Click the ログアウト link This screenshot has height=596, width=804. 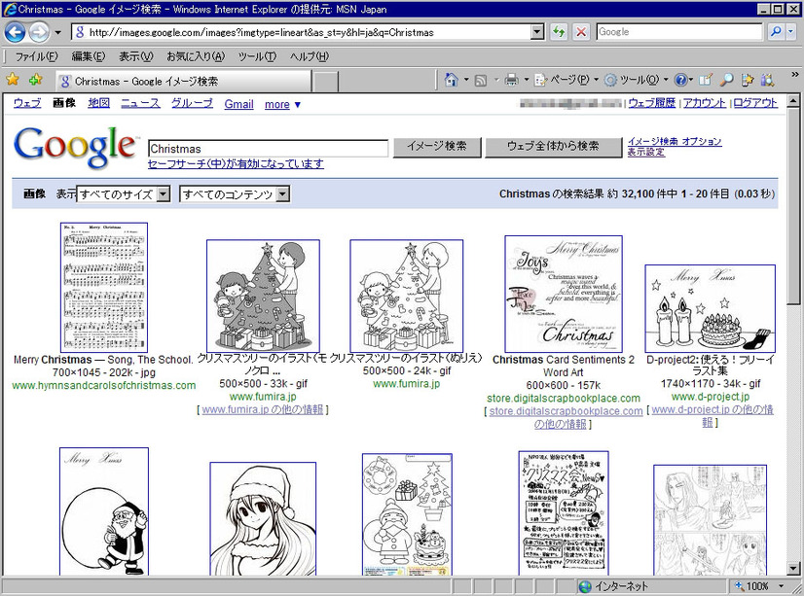(x=755, y=102)
